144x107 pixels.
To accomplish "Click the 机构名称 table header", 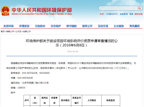I will [45, 100].
